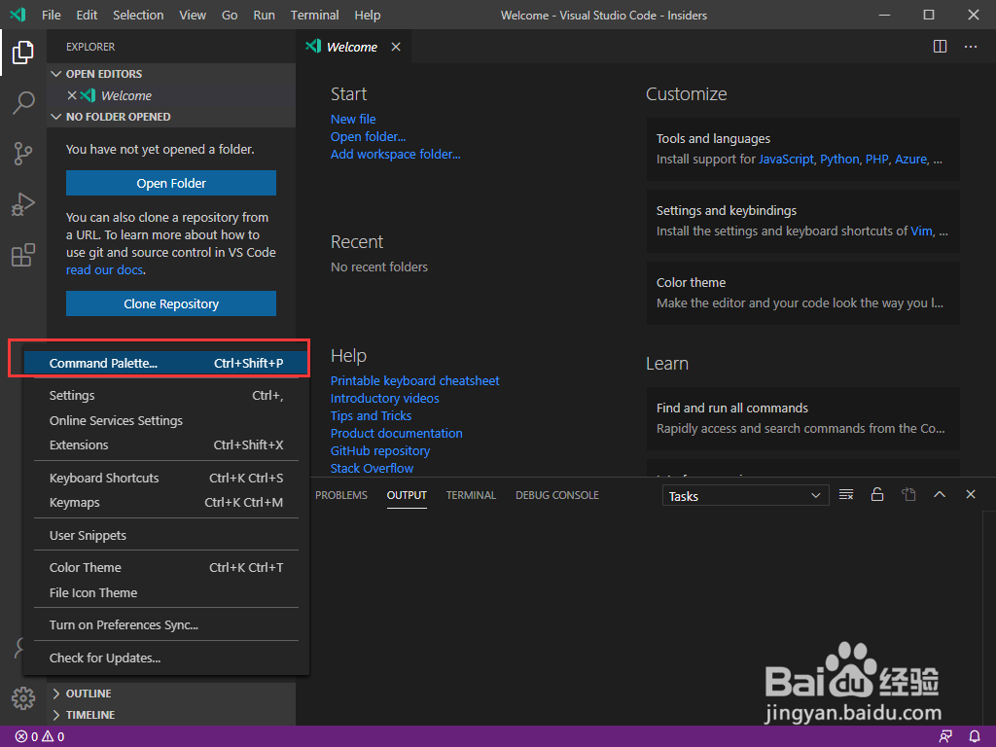Open the Edit menu
Image resolution: width=996 pixels, height=747 pixels.
click(x=87, y=15)
